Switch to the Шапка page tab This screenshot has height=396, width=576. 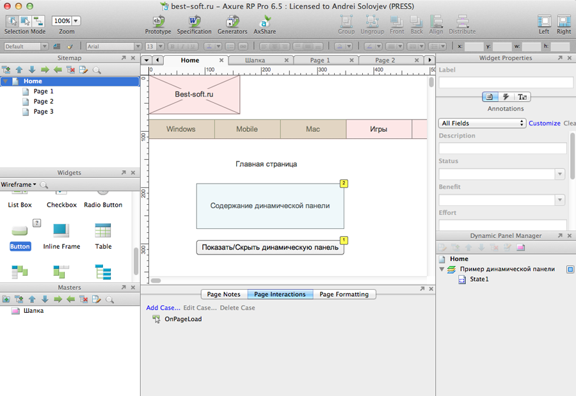click(x=255, y=60)
